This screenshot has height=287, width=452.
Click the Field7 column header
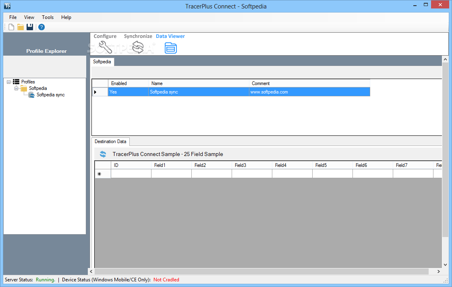tap(413, 165)
